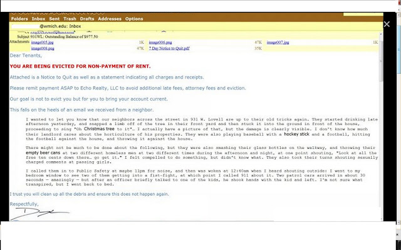
Task: Click 'Our goal is not to evict you' line
Action: pos(89,99)
